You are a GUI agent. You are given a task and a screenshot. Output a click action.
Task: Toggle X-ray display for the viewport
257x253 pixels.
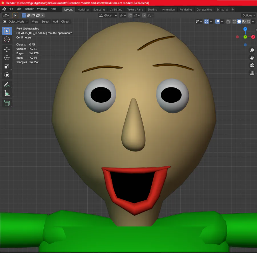click(x=228, y=21)
